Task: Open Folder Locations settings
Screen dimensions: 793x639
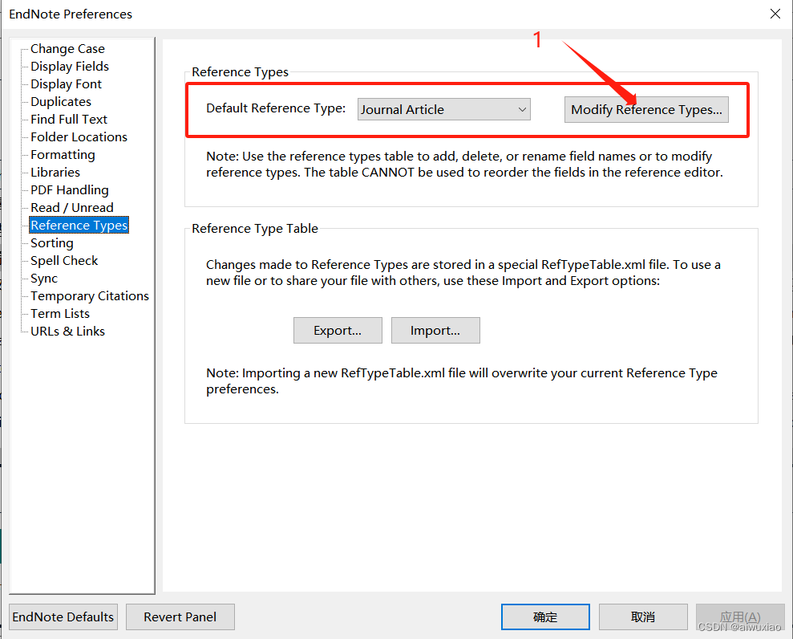Action: [79, 137]
